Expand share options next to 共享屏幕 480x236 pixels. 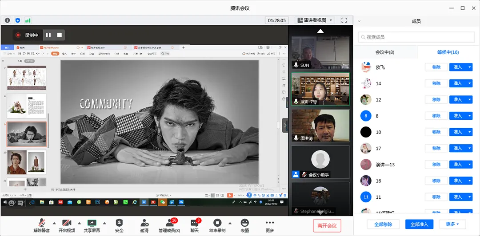click(x=104, y=223)
